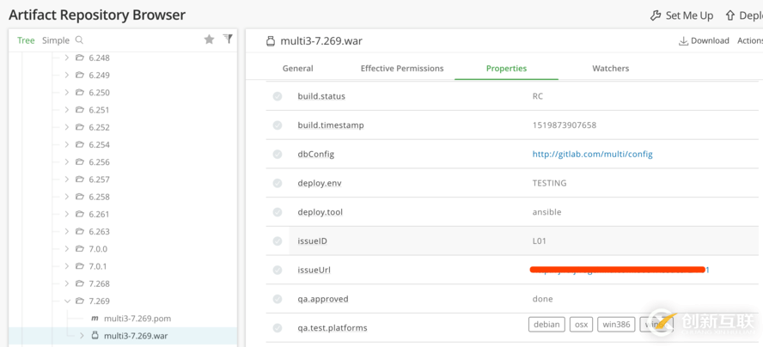Click the favorites star icon
This screenshot has height=347, width=763.
point(209,40)
